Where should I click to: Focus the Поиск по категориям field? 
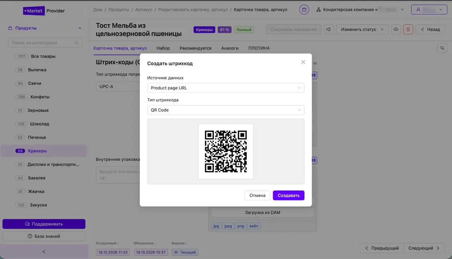45,43
